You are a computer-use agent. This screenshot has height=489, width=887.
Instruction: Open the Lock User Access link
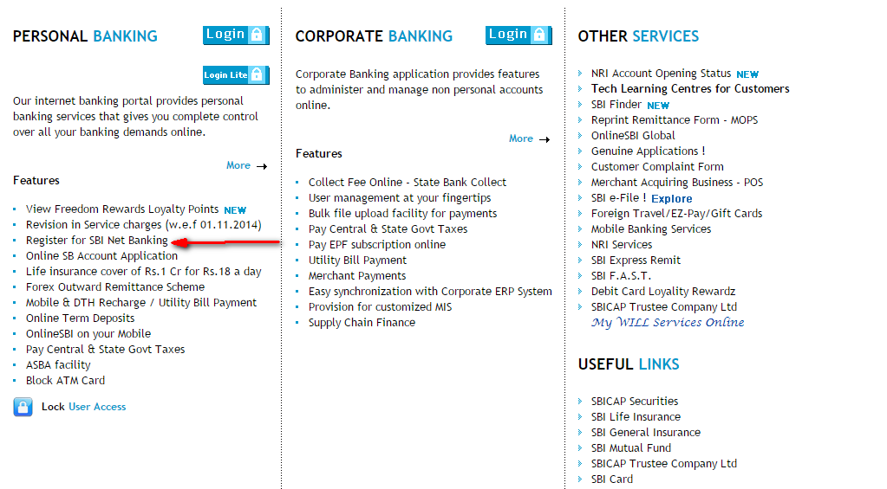pyautogui.click(x=84, y=407)
